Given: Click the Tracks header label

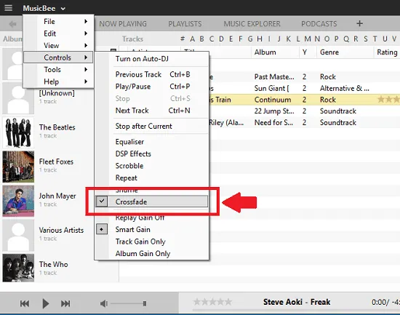Looking at the screenshot, I should 132,39.
